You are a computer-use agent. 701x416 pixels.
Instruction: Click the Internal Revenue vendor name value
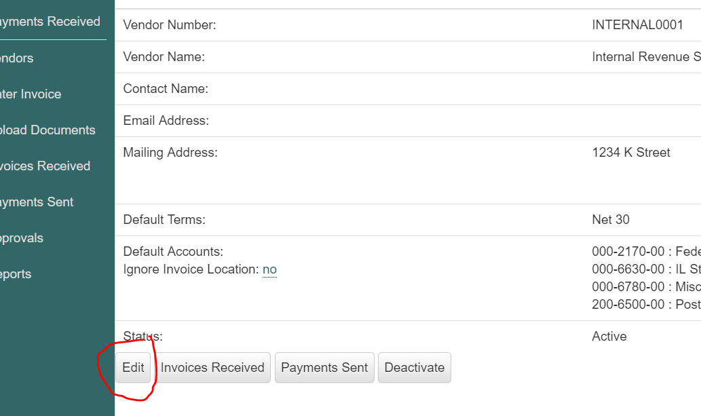(647, 57)
